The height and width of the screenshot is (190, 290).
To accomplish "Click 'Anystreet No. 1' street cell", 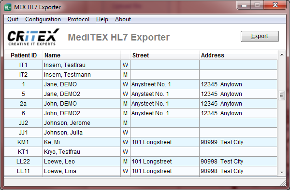I will tap(165, 84).
